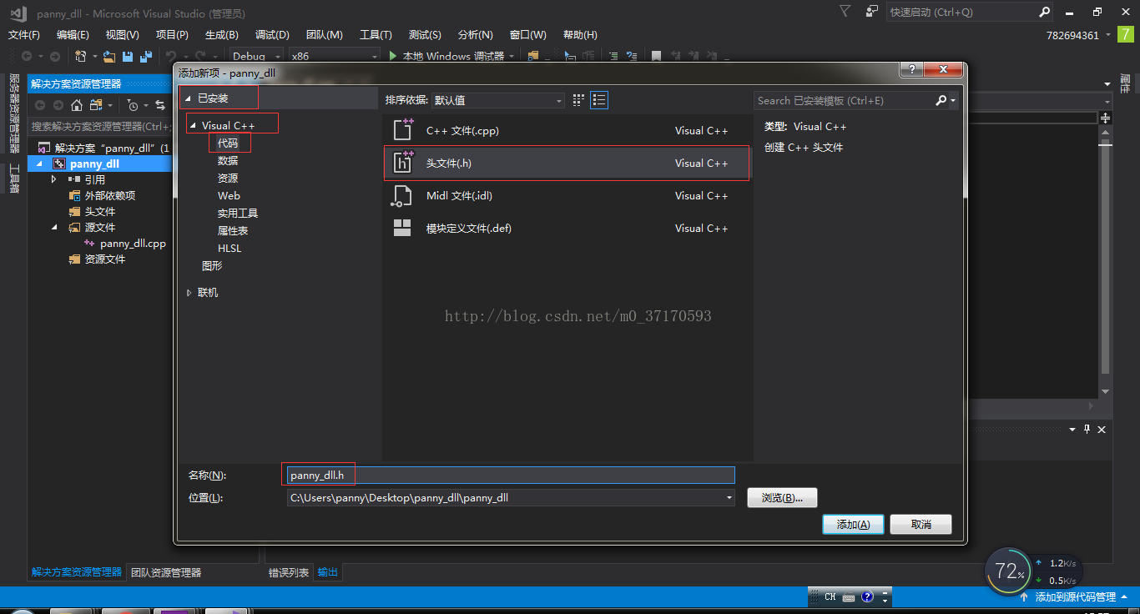Click the Save All toolbar icon
This screenshot has width=1140, height=614.
(146, 56)
